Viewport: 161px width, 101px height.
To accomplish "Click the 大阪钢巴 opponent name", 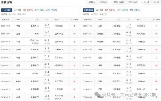I will 141,26.
